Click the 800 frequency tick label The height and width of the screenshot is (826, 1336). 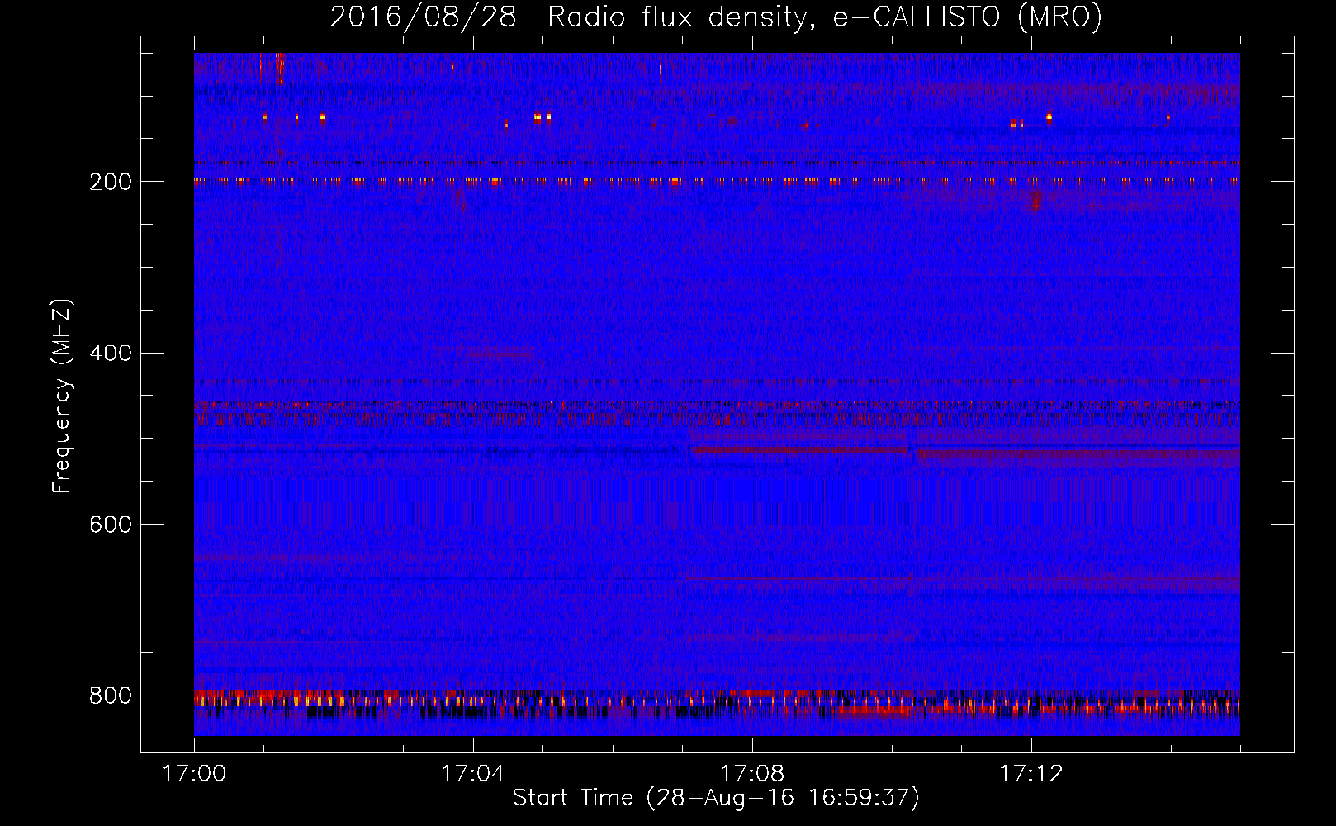tap(110, 695)
